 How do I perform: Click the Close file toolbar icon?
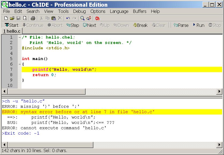pyautogui.click(x=25, y=18)
